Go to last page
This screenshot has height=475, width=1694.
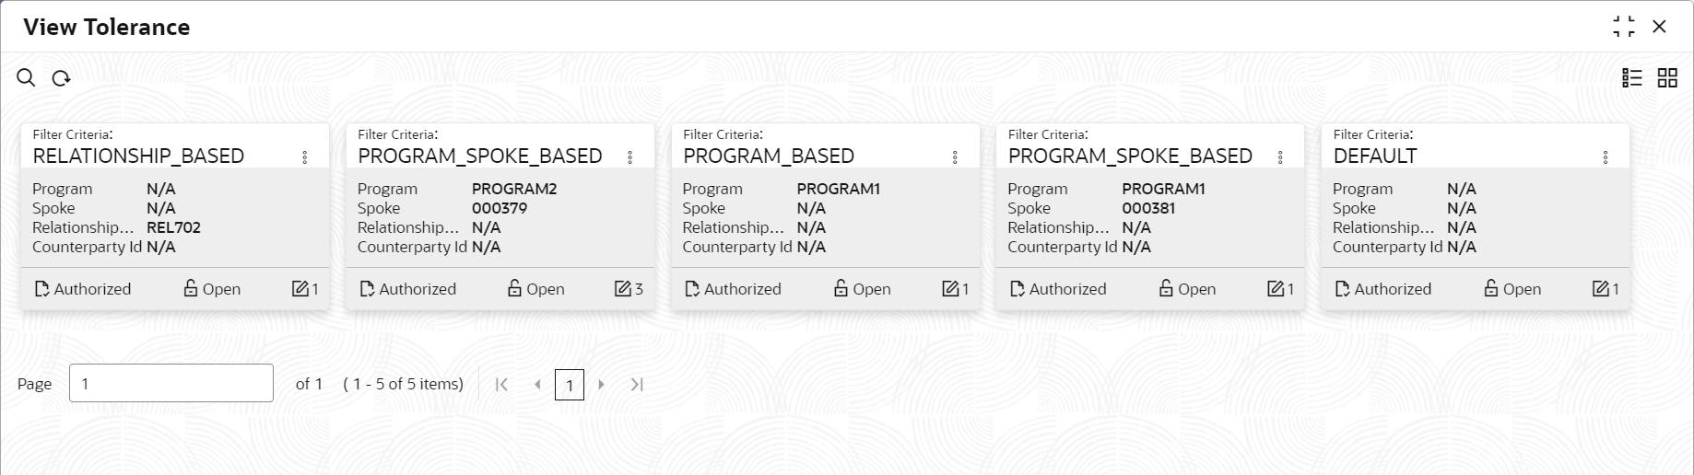tap(637, 385)
